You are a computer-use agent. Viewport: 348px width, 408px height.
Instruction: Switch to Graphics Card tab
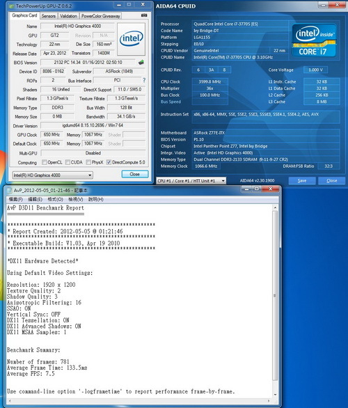coord(24,15)
